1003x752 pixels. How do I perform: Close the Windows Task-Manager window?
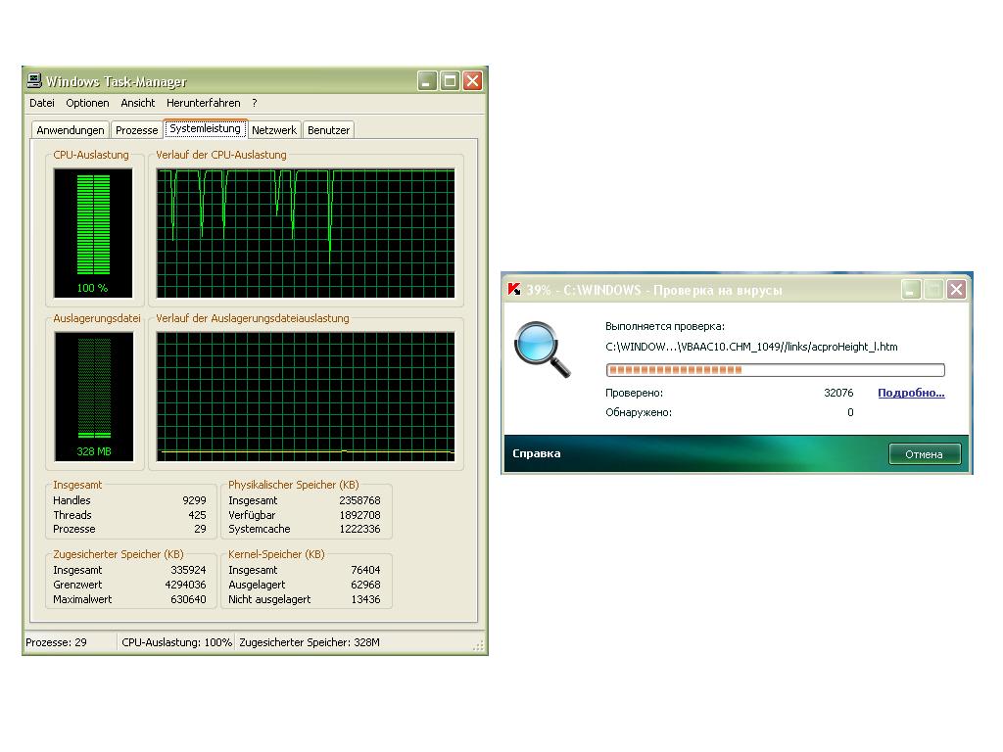[472, 81]
